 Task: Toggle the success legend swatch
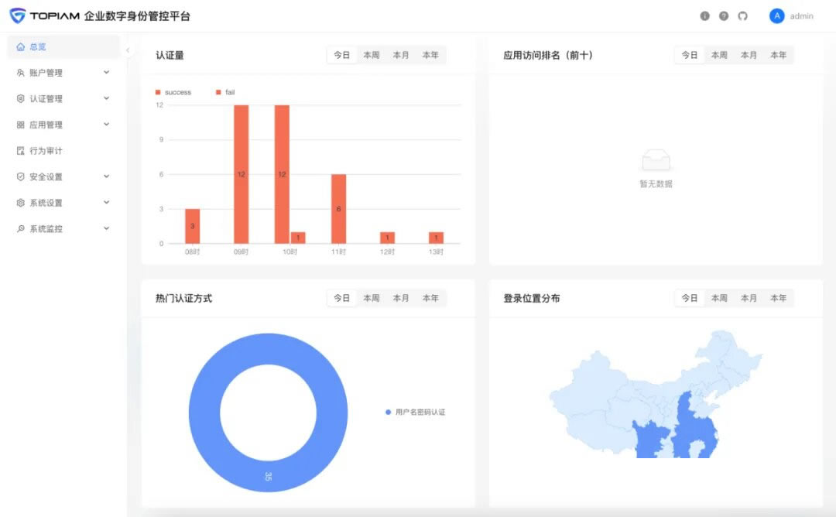158,92
